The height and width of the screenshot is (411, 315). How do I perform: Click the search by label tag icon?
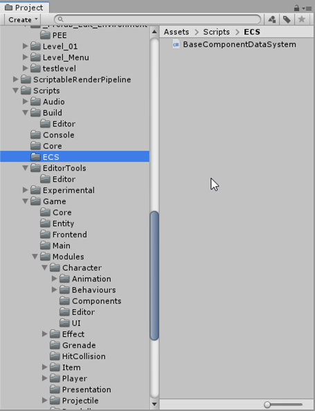click(x=287, y=19)
